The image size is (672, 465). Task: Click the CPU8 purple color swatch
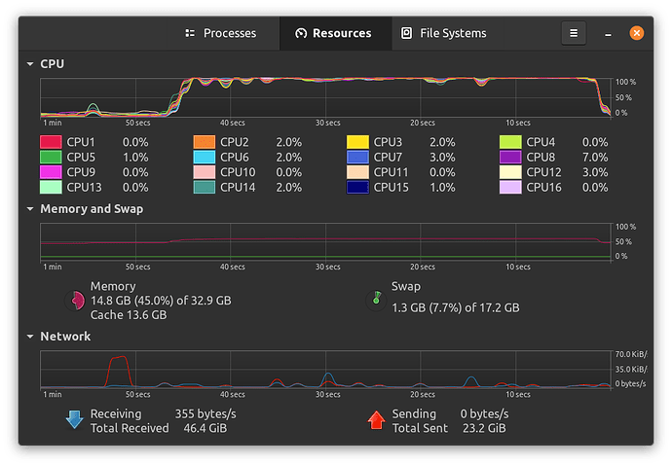pyautogui.click(x=510, y=157)
